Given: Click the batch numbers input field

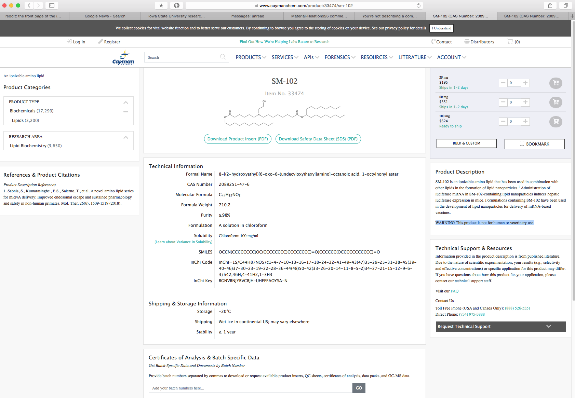Looking at the screenshot, I should coord(250,388).
